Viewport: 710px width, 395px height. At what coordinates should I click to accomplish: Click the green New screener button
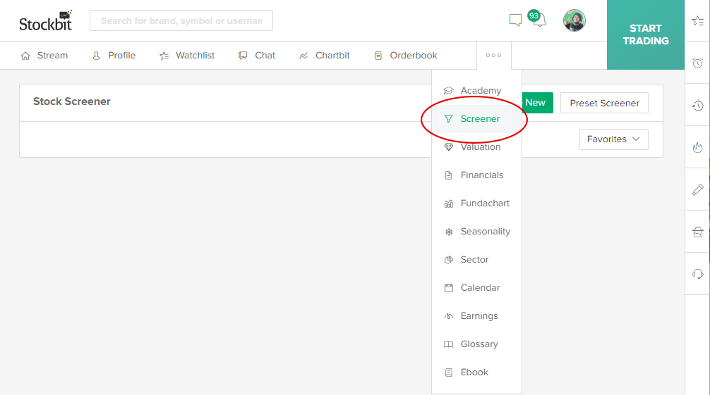[537, 103]
